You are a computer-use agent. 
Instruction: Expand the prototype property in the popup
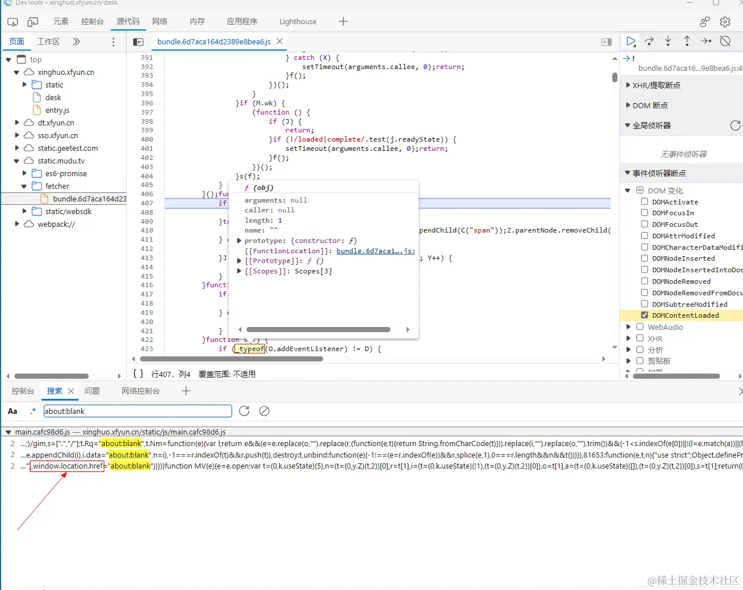coord(239,241)
